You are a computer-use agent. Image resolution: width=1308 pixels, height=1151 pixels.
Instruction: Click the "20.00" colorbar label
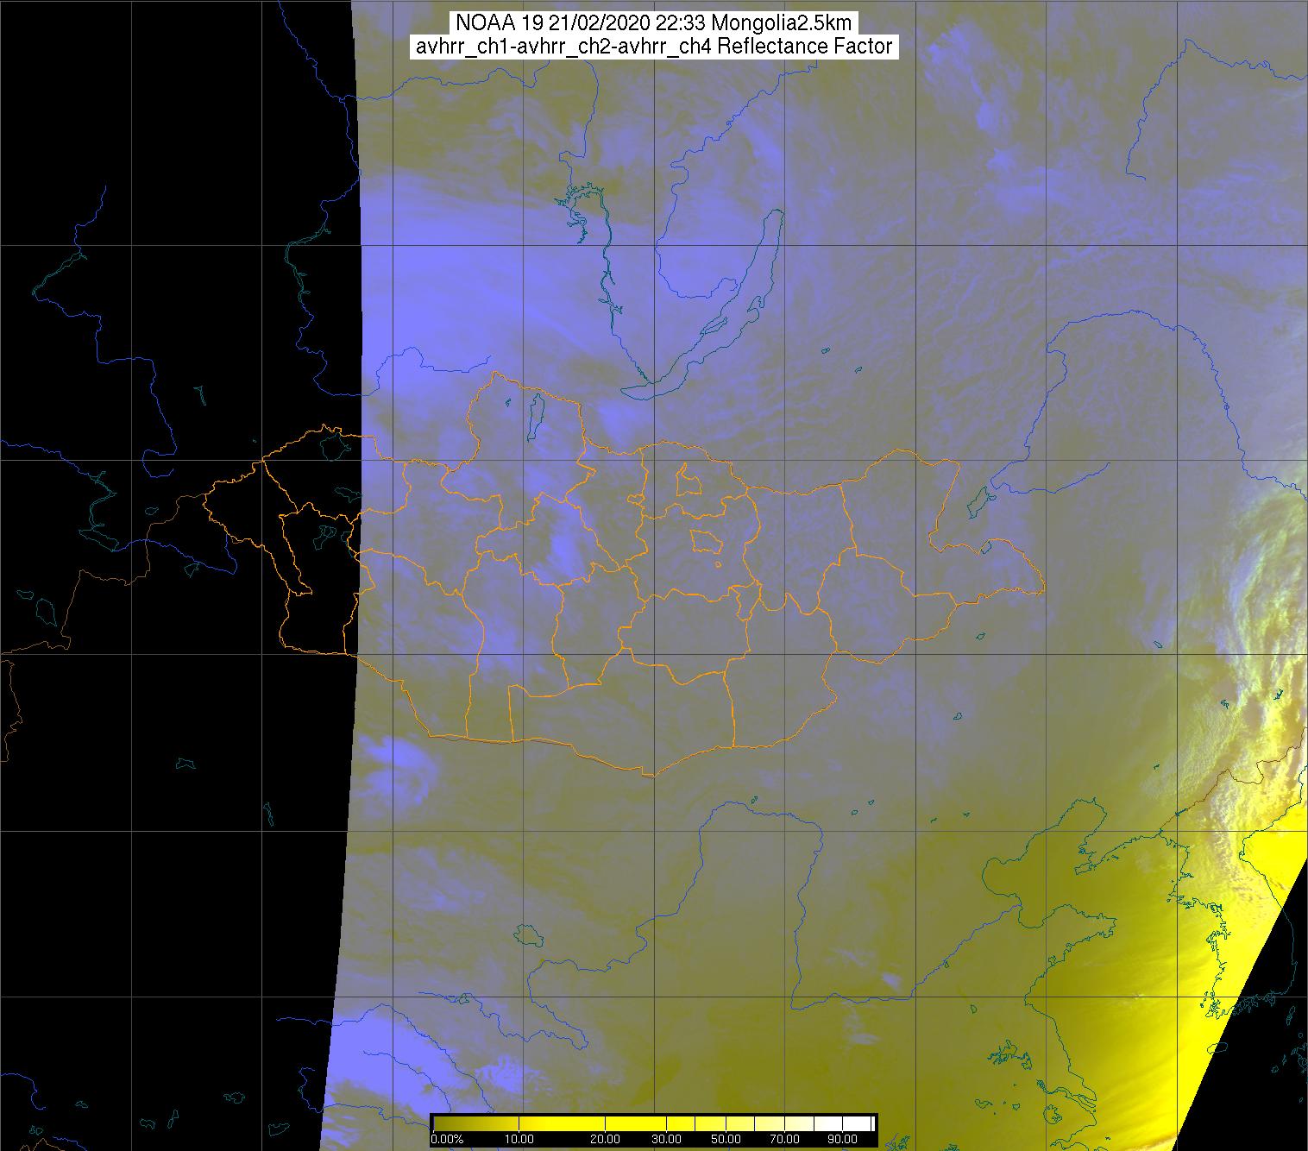click(606, 1139)
